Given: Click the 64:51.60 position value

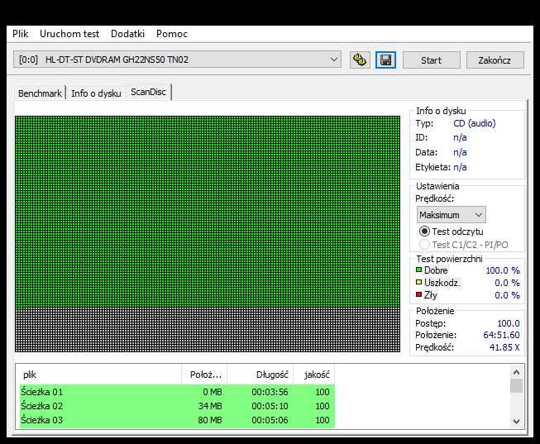Looking at the screenshot, I should pyautogui.click(x=501, y=335).
